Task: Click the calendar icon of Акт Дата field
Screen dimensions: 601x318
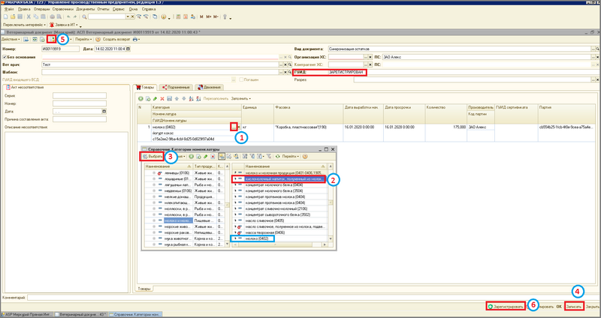Action: pyautogui.click(x=104, y=111)
